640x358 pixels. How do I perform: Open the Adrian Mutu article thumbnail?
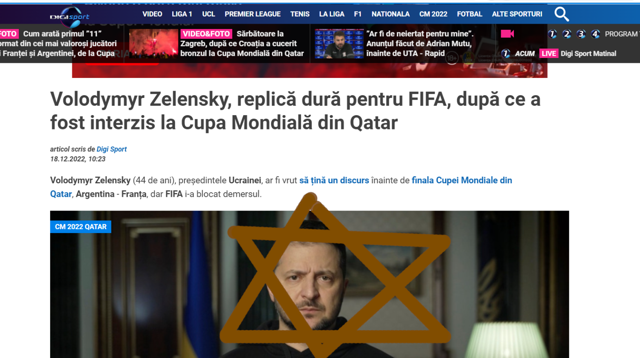(x=339, y=43)
